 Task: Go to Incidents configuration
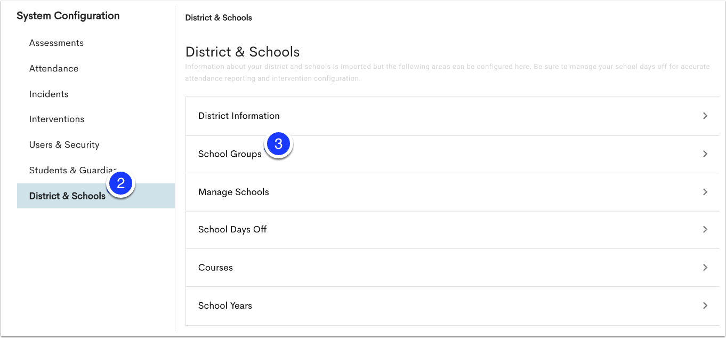49,94
